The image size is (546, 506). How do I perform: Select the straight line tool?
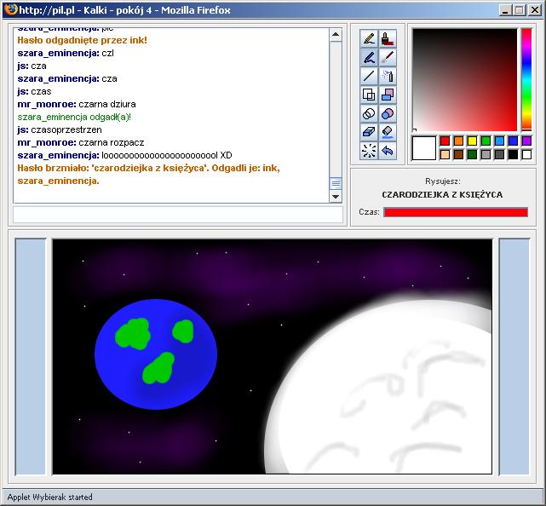(x=369, y=76)
